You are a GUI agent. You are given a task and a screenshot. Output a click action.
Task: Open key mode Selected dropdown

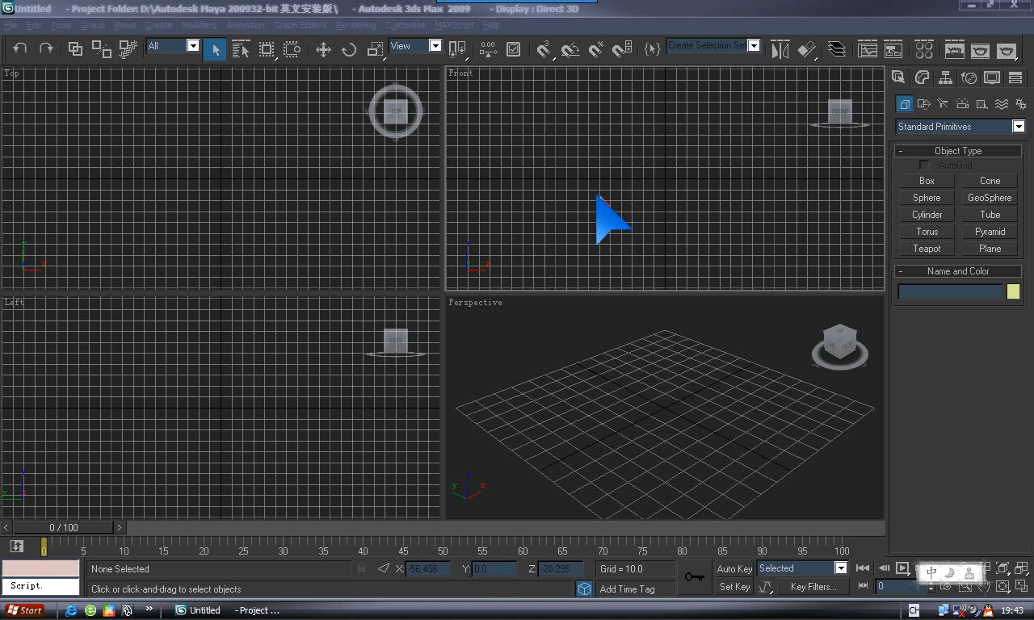[x=841, y=568]
